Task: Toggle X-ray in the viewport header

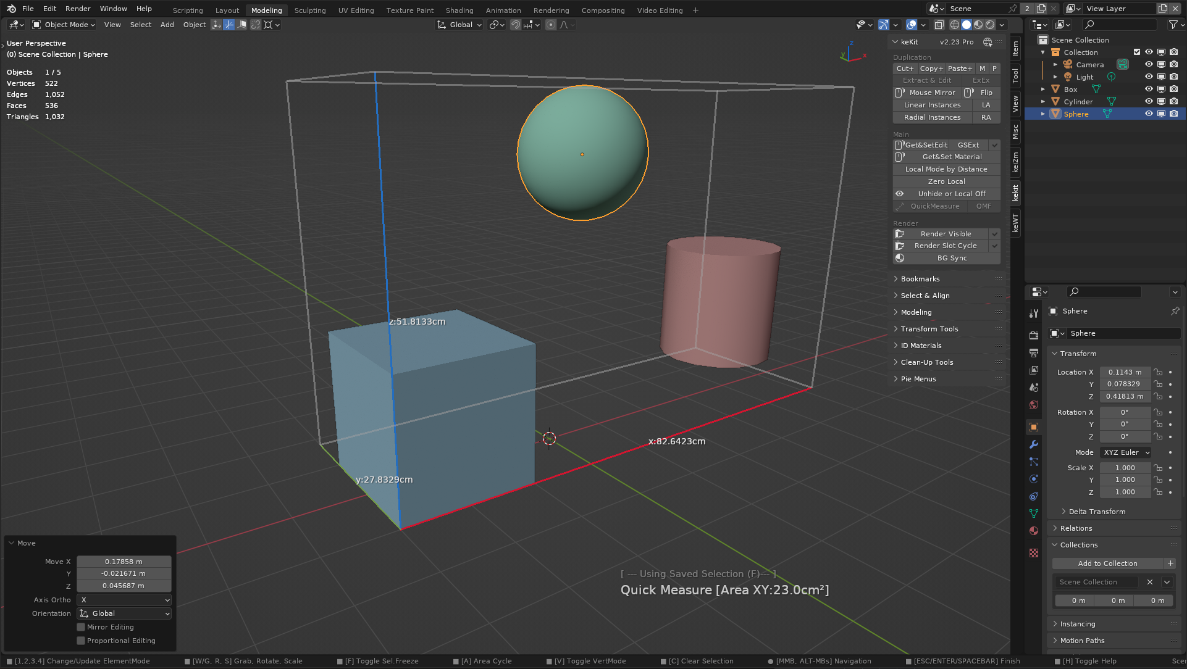Action: [939, 25]
